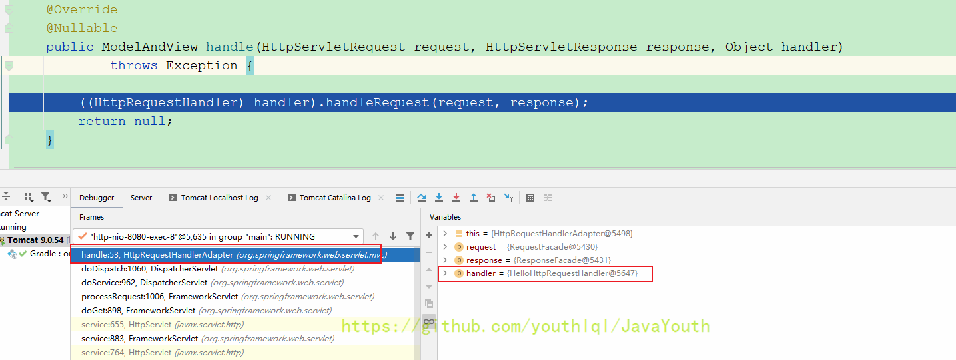Toggle the show watches glasses icon
Viewport: 956px width, 360px height.
(x=429, y=322)
